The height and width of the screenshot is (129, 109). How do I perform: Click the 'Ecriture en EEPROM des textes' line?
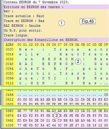coord(34,7)
